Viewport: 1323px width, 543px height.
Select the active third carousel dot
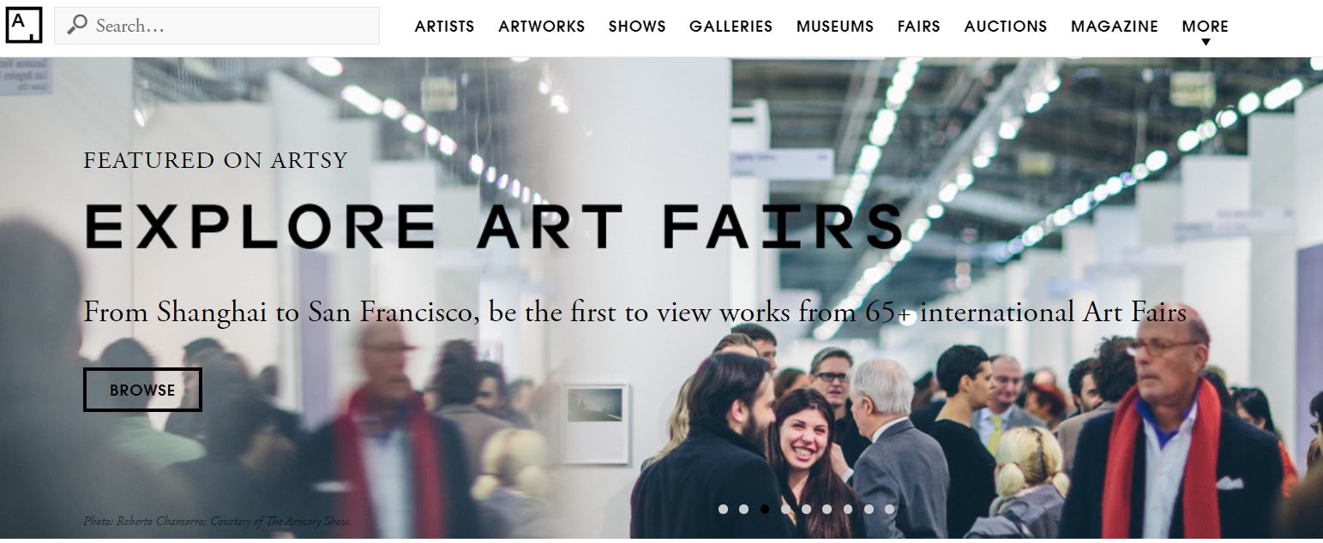765,509
